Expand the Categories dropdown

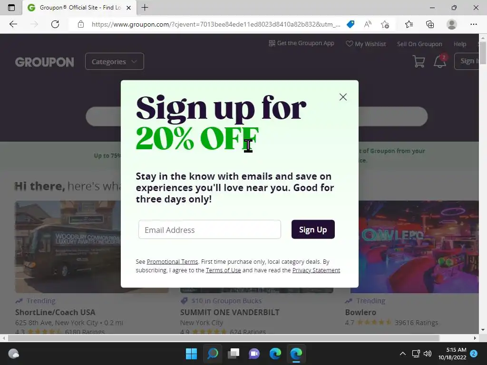click(x=114, y=61)
